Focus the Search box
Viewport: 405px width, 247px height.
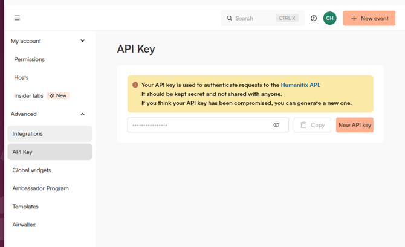[x=262, y=18]
